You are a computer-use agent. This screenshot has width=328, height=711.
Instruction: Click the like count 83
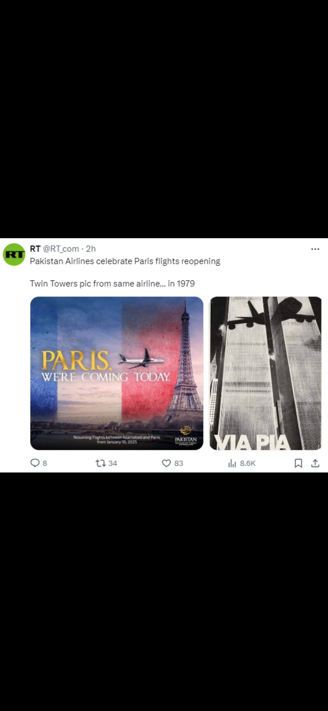[179, 463]
